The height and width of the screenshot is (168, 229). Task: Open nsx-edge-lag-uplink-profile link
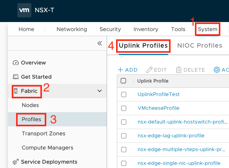point(171,136)
